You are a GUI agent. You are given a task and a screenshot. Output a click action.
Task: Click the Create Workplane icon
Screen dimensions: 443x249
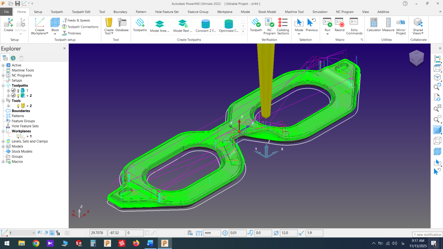(39, 23)
